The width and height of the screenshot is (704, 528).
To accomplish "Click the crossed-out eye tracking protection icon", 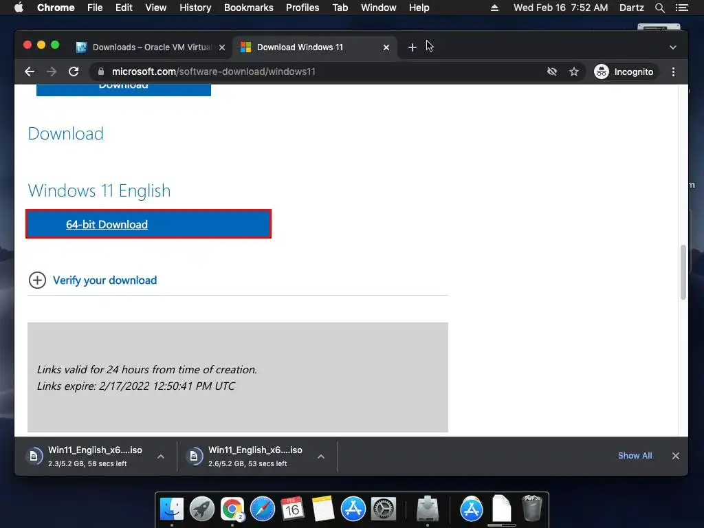I will (552, 71).
